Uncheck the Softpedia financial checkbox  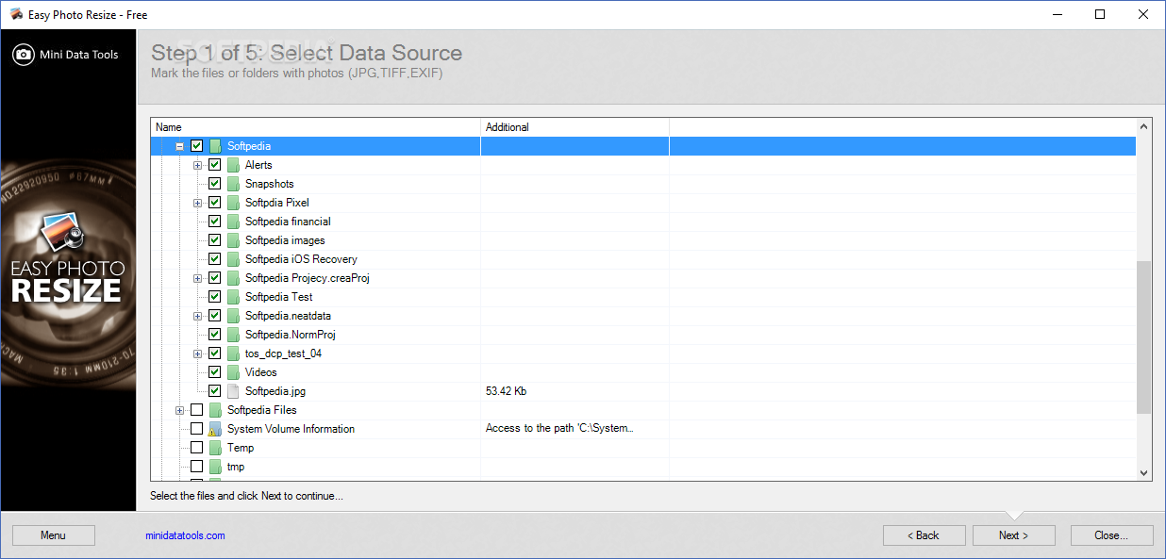coord(214,222)
